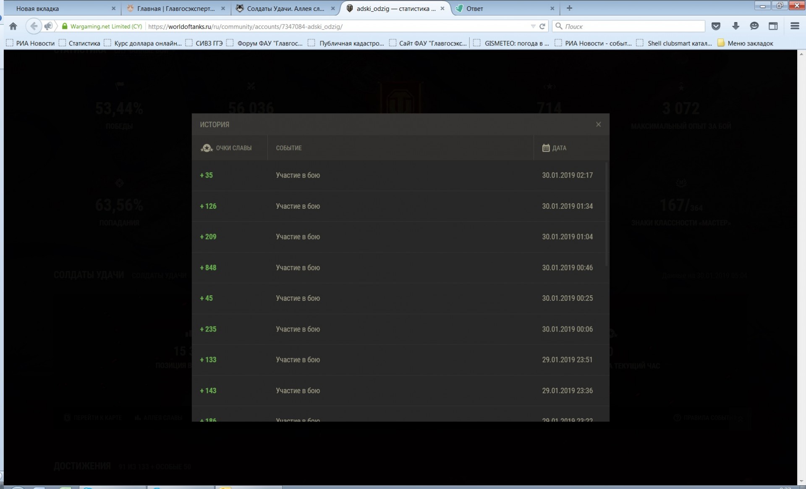Open a new tab with plus button
The width and height of the screenshot is (806, 489).
(x=569, y=8)
